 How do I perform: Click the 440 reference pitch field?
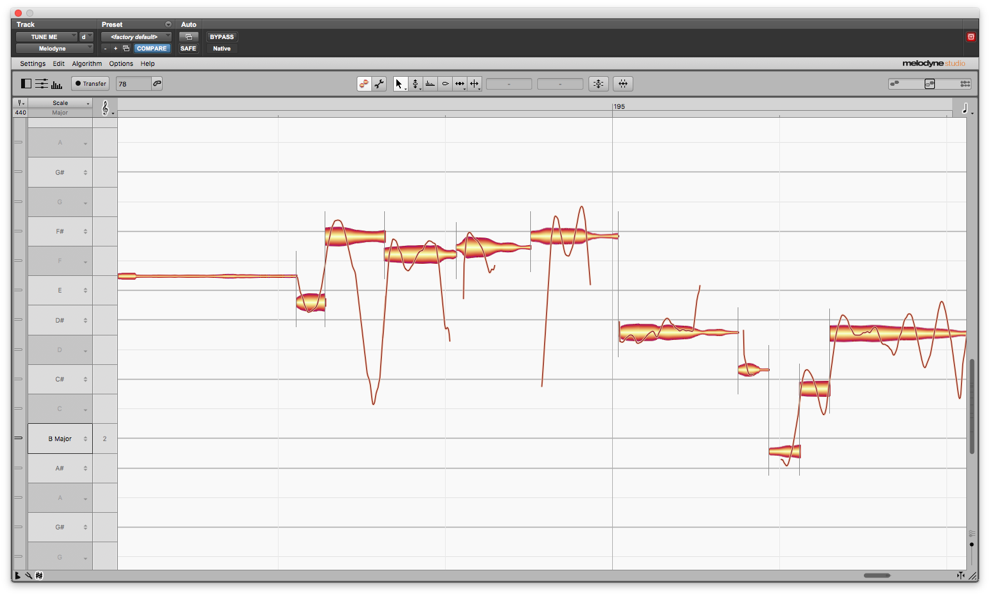(x=20, y=113)
